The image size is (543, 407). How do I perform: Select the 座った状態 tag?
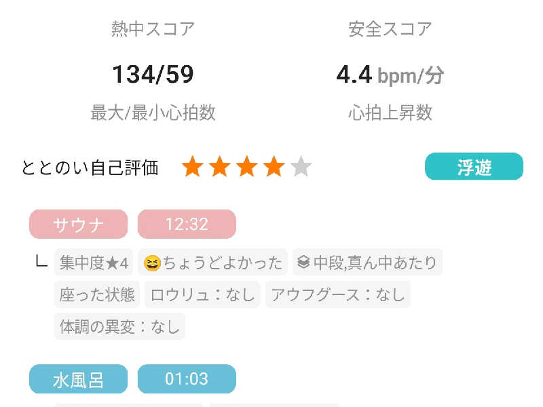point(97,294)
